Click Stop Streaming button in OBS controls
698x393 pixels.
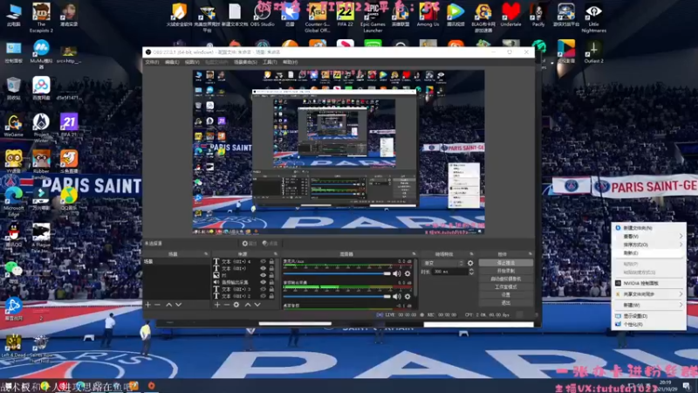506,263
